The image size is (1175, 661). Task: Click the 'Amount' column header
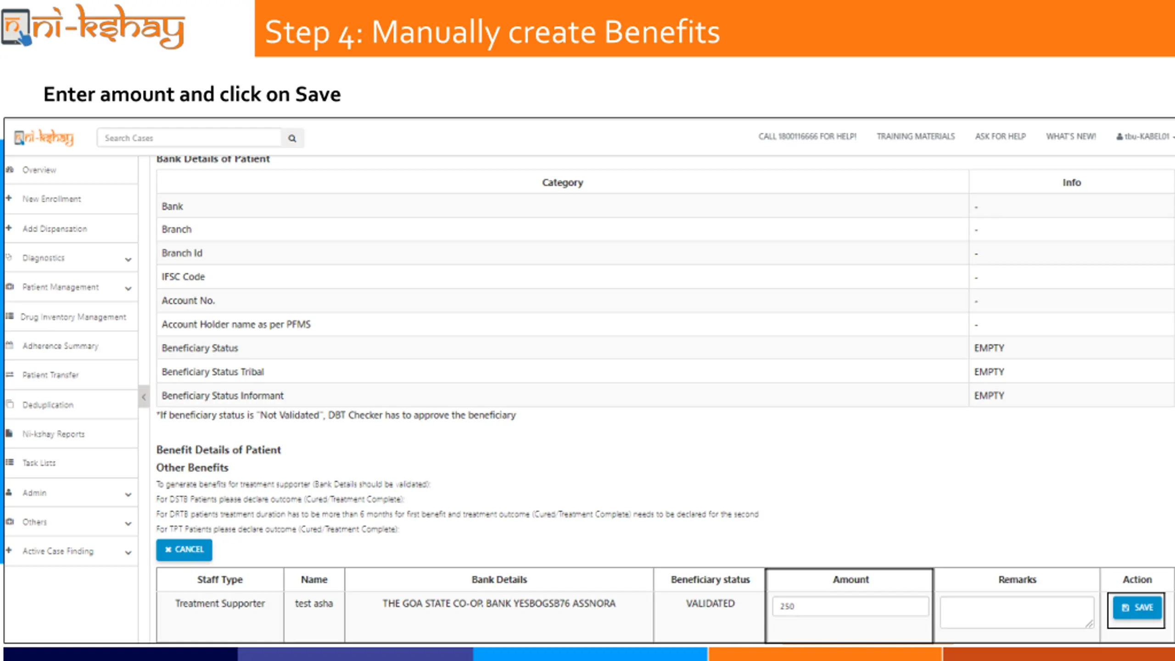[850, 579]
